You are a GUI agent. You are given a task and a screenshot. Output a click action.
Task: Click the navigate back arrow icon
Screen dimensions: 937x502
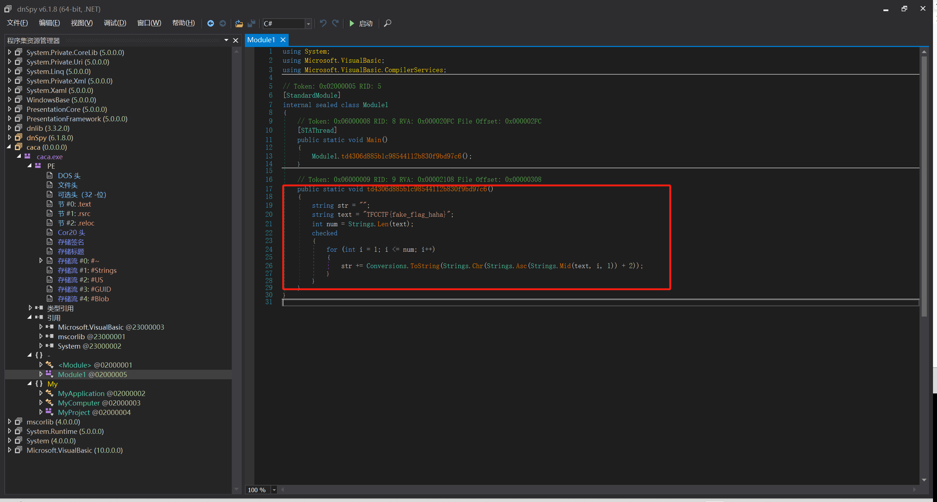pyautogui.click(x=210, y=23)
